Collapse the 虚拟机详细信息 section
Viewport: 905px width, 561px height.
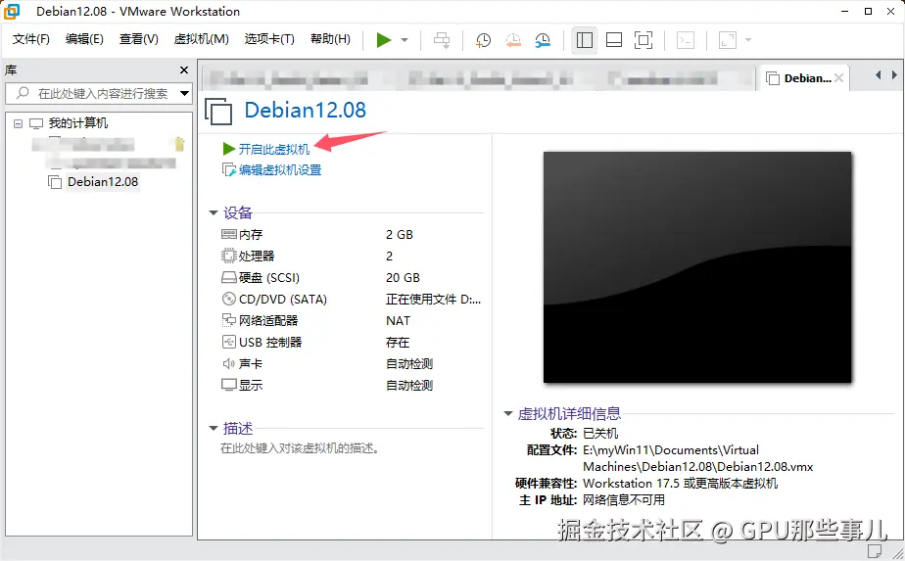point(508,413)
